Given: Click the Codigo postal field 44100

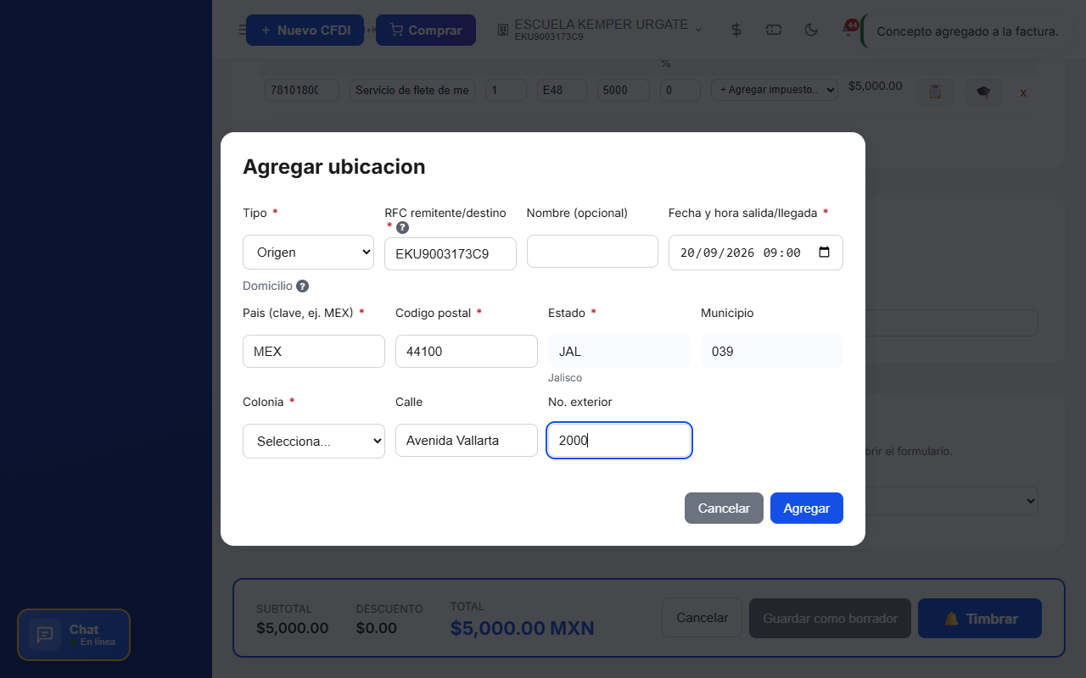Looking at the screenshot, I should click(x=467, y=351).
